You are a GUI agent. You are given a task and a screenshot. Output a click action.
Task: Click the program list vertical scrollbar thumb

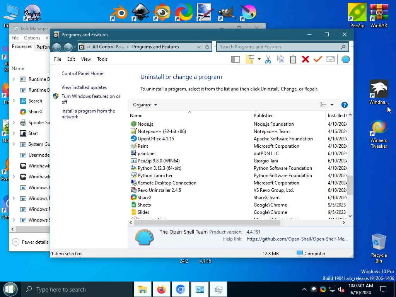point(350,185)
